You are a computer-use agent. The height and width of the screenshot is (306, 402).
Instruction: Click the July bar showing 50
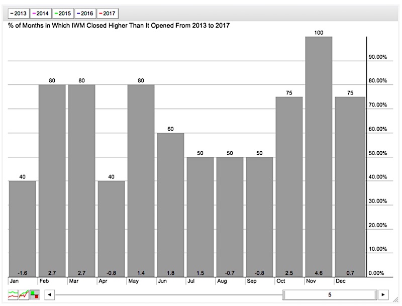[200, 217]
